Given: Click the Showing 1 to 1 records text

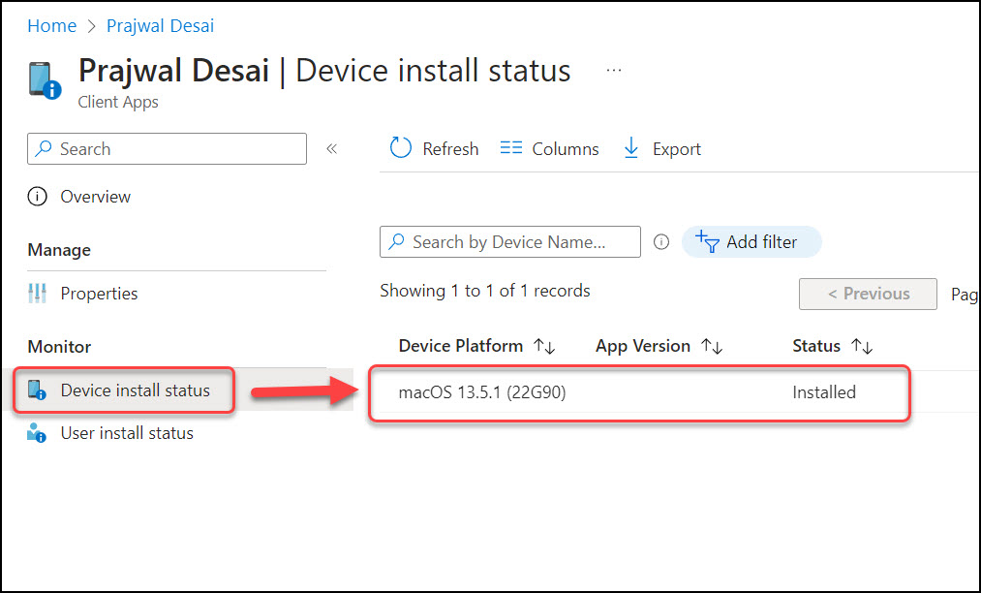Looking at the screenshot, I should pos(485,291).
